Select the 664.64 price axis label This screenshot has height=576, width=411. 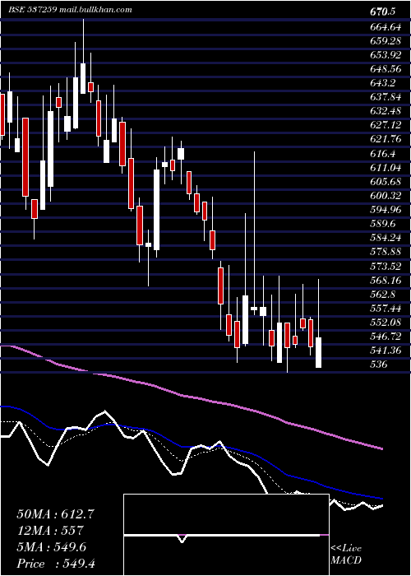pos(386,26)
